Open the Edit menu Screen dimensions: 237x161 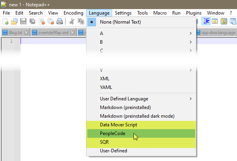coord(19,13)
